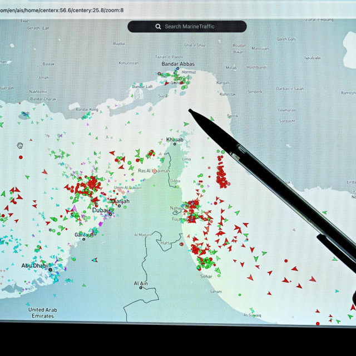Click the 'Lar' map label
This screenshot has width=356, height=356.
[x=46, y=28]
